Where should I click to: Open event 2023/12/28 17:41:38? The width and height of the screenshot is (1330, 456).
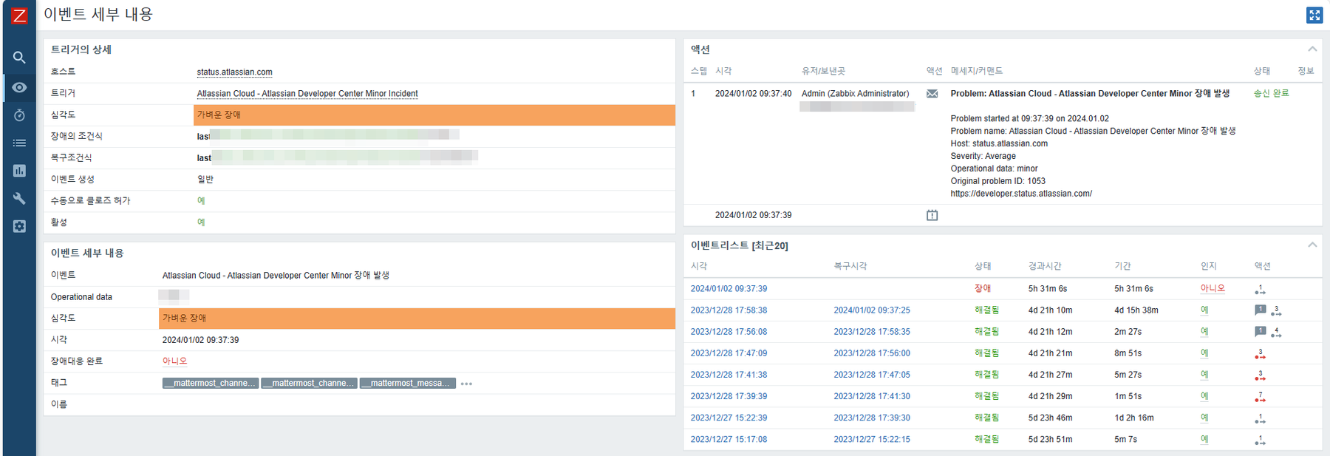point(729,375)
